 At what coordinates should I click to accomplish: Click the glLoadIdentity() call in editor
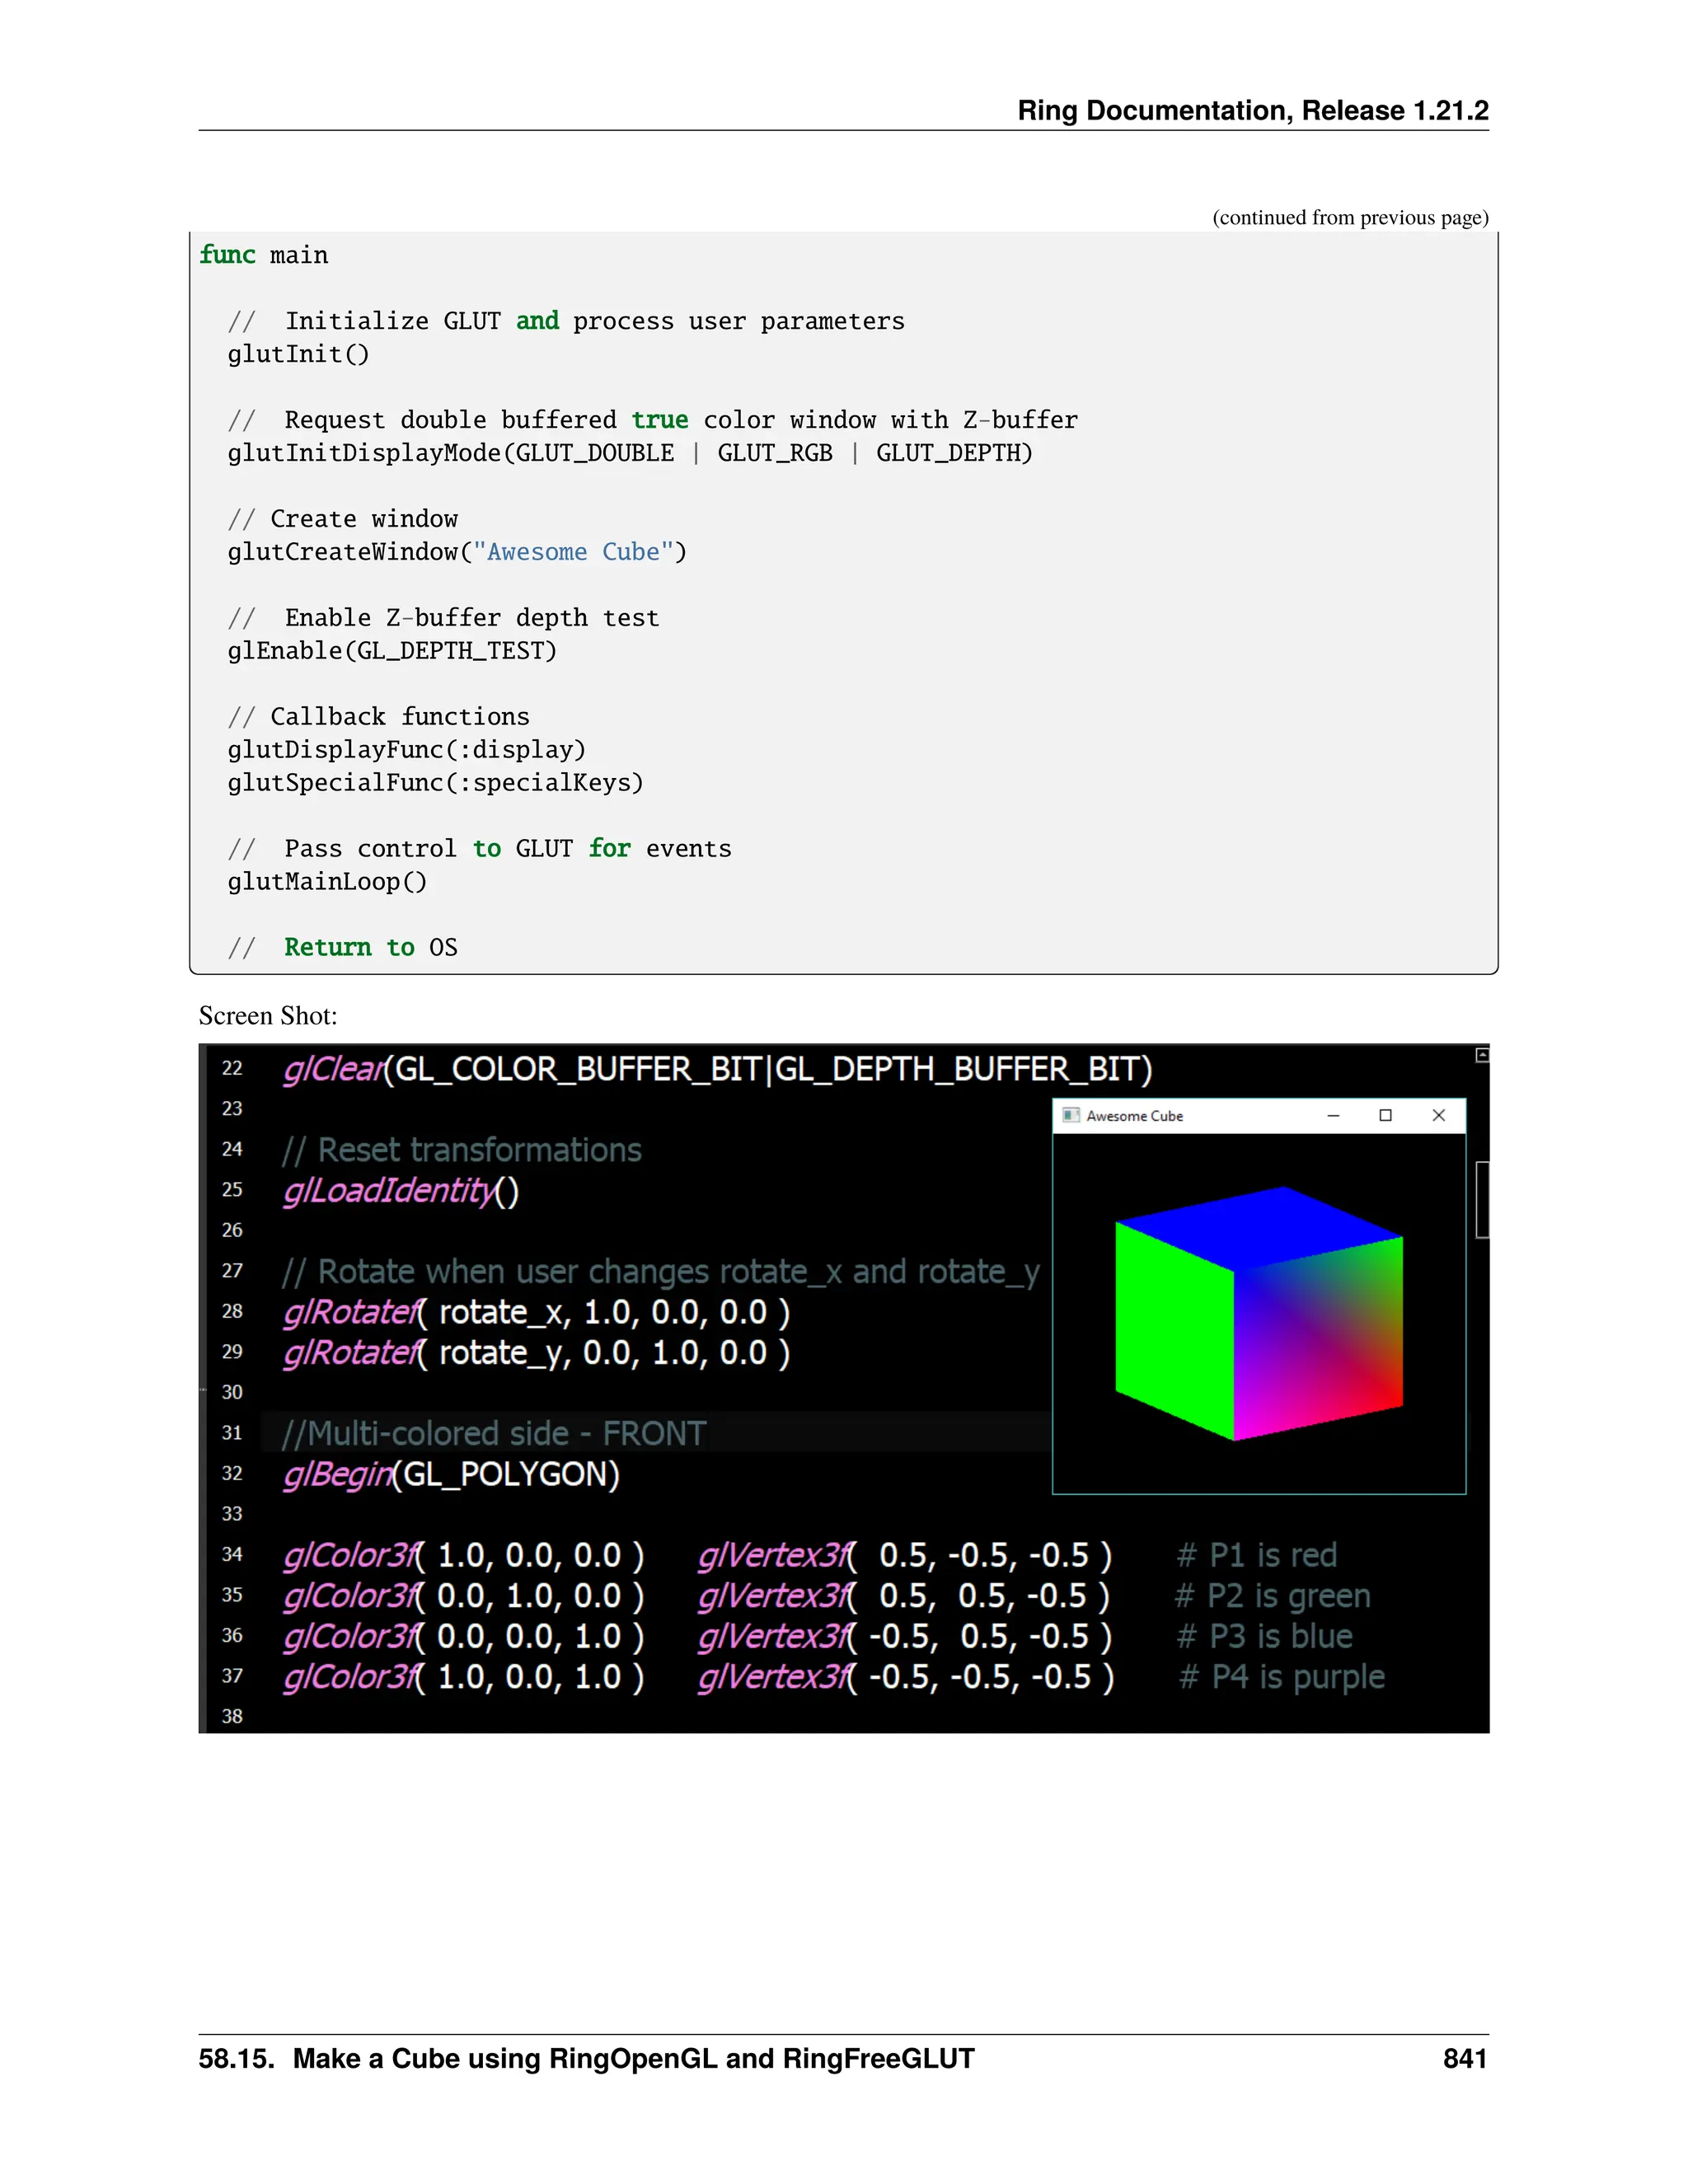400,1191
